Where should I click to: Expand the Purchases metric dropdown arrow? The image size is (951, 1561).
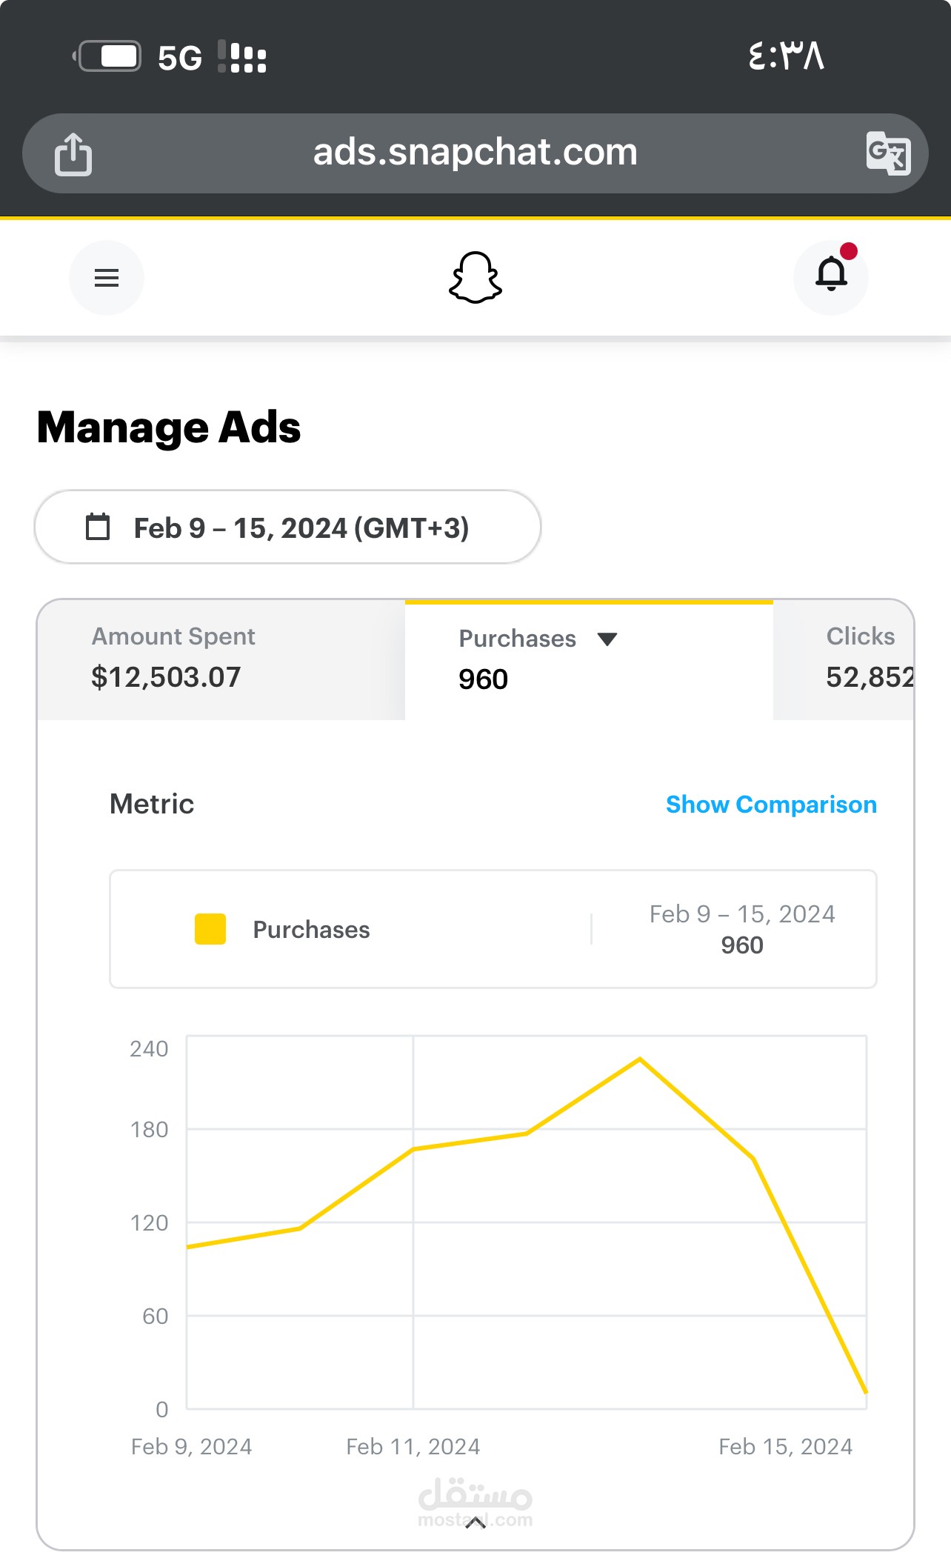coord(607,639)
